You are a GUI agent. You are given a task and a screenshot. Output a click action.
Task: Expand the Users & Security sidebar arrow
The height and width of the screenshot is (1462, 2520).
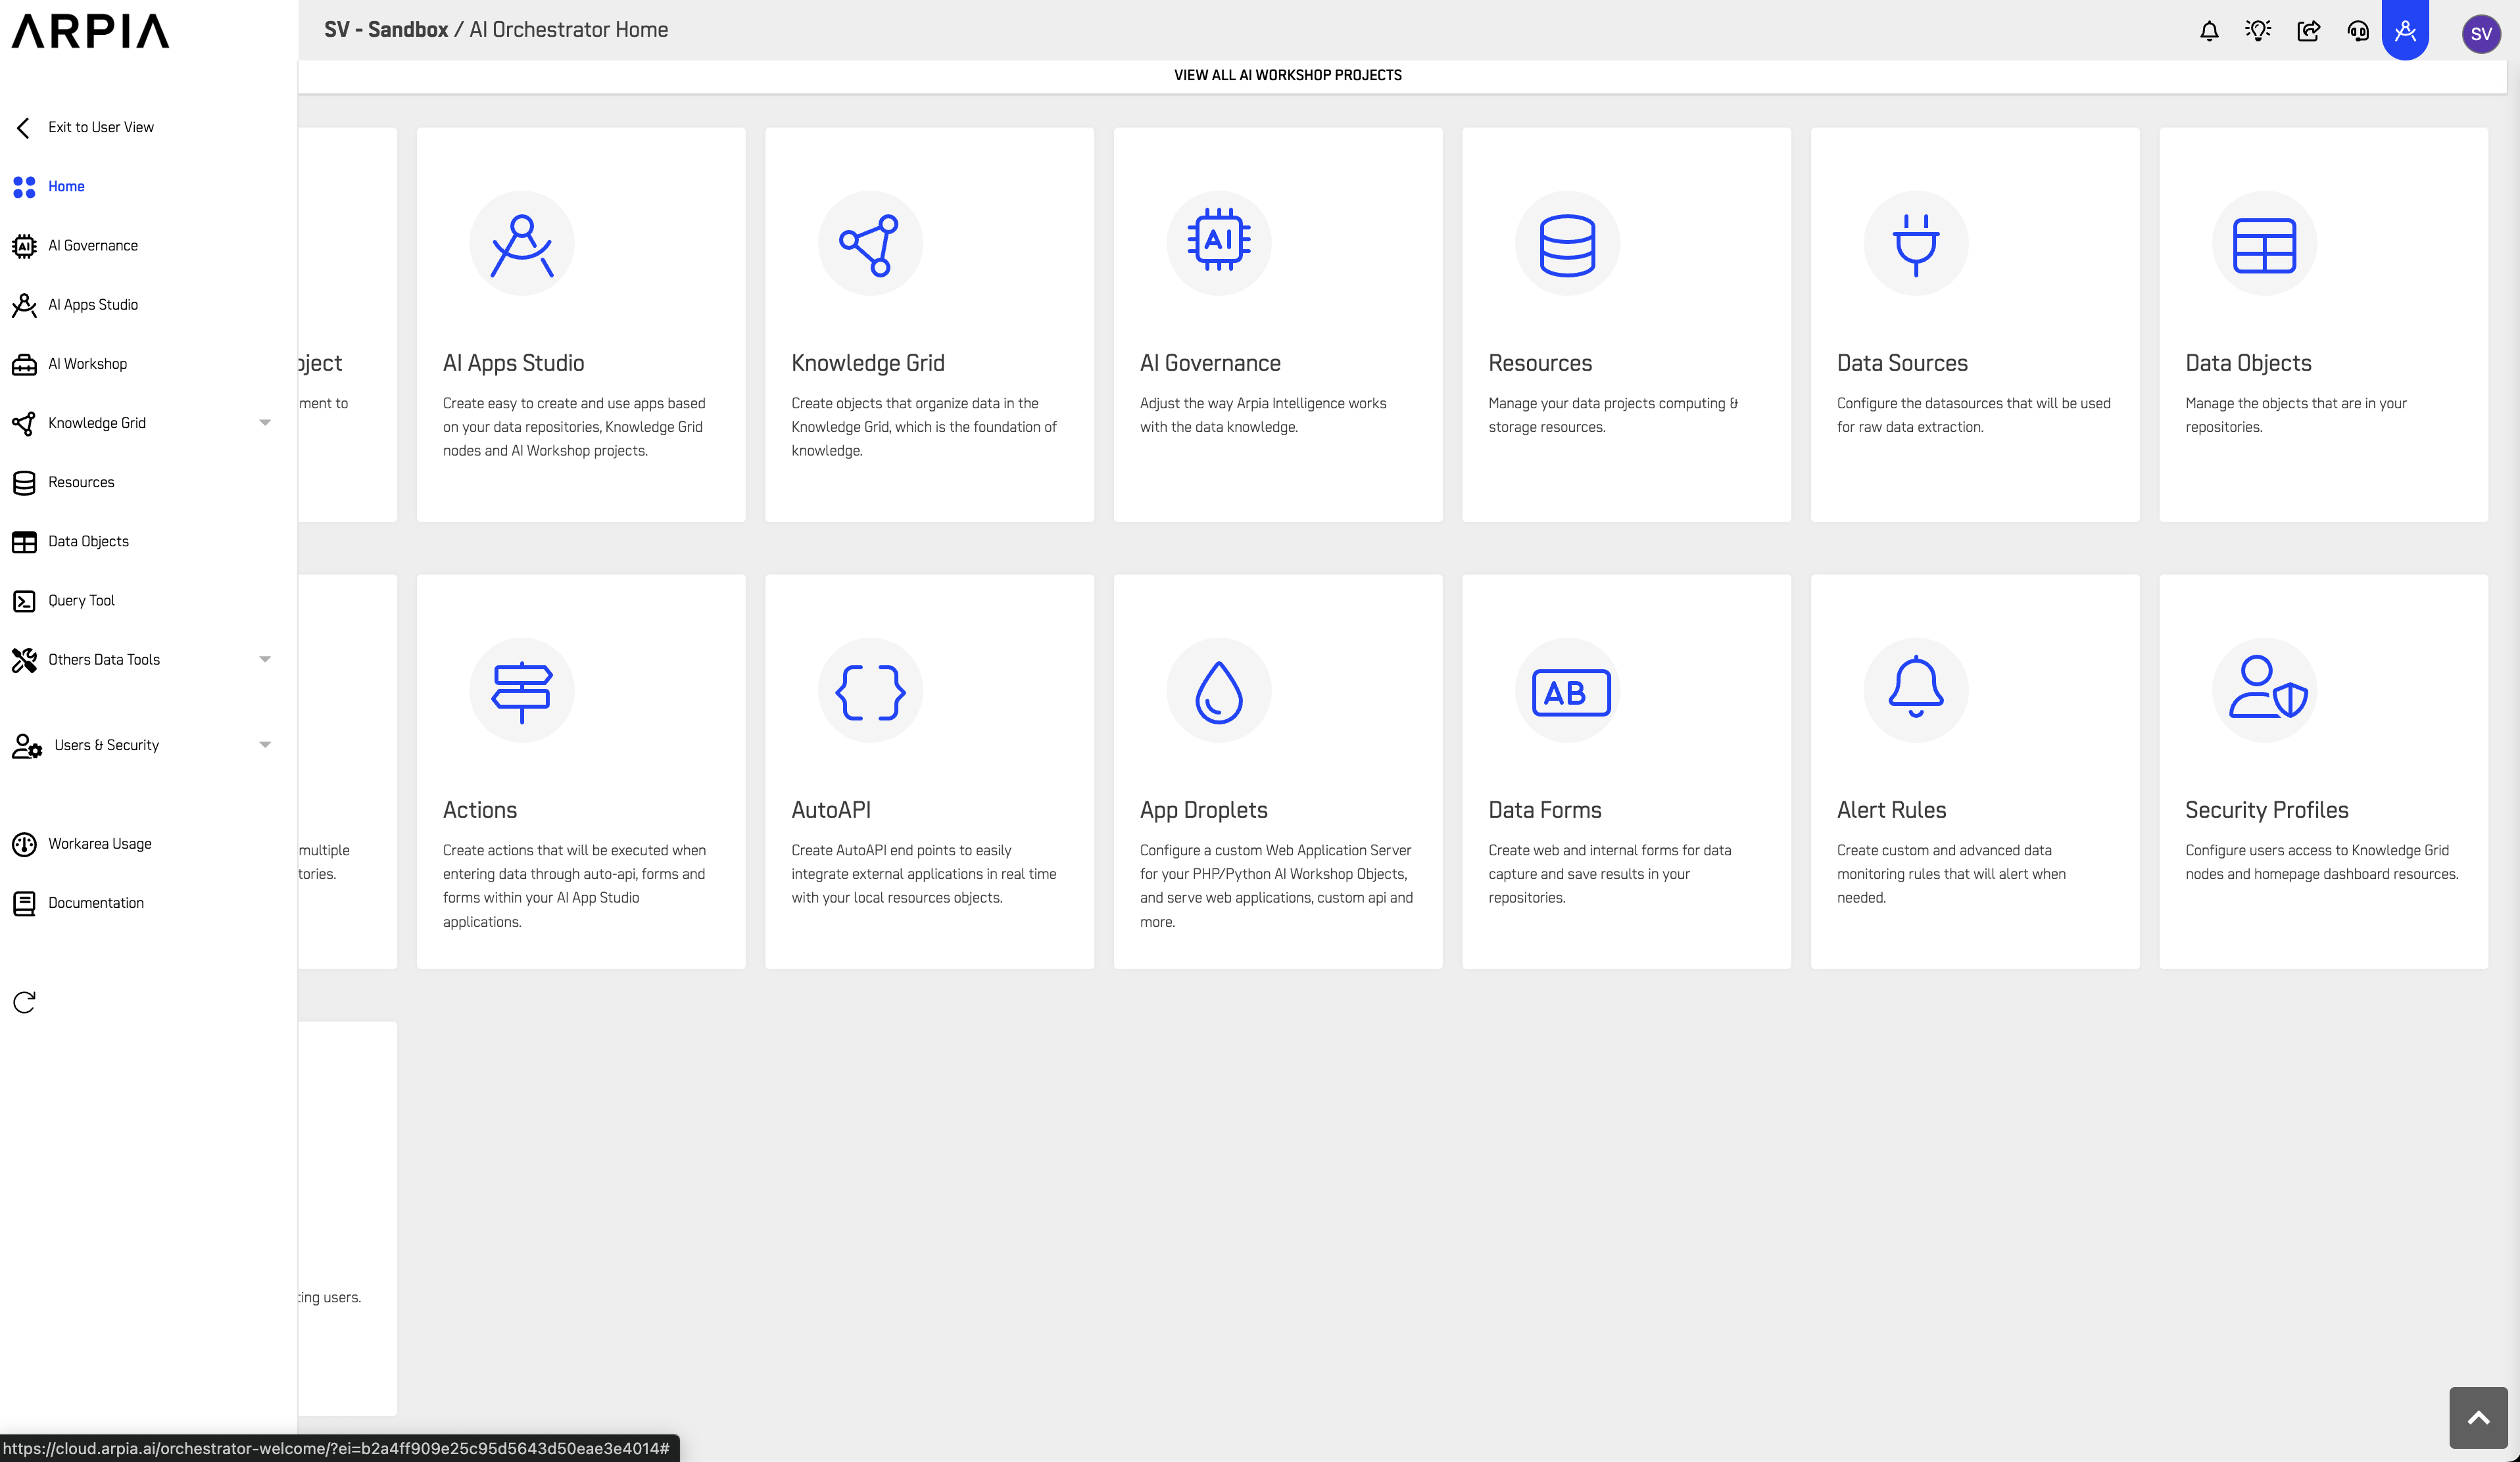point(265,745)
